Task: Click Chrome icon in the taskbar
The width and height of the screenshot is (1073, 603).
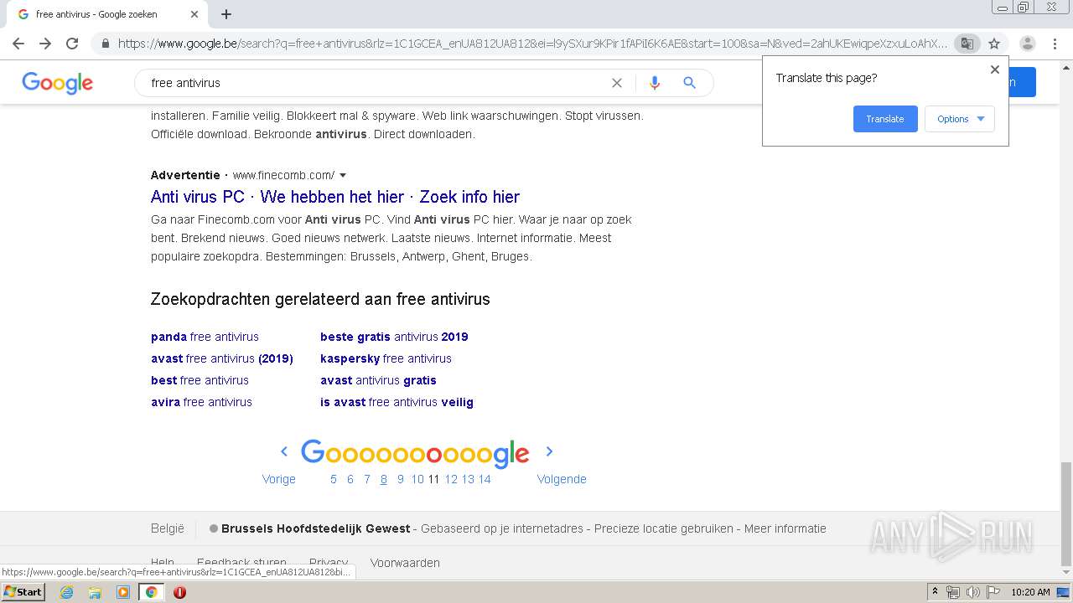Action: [152, 592]
